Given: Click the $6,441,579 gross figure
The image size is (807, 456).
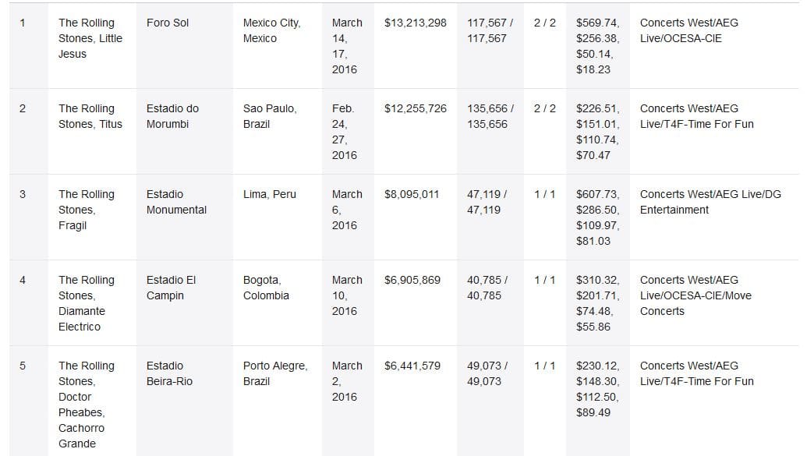Looking at the screenshot, I should click(412, 366).
